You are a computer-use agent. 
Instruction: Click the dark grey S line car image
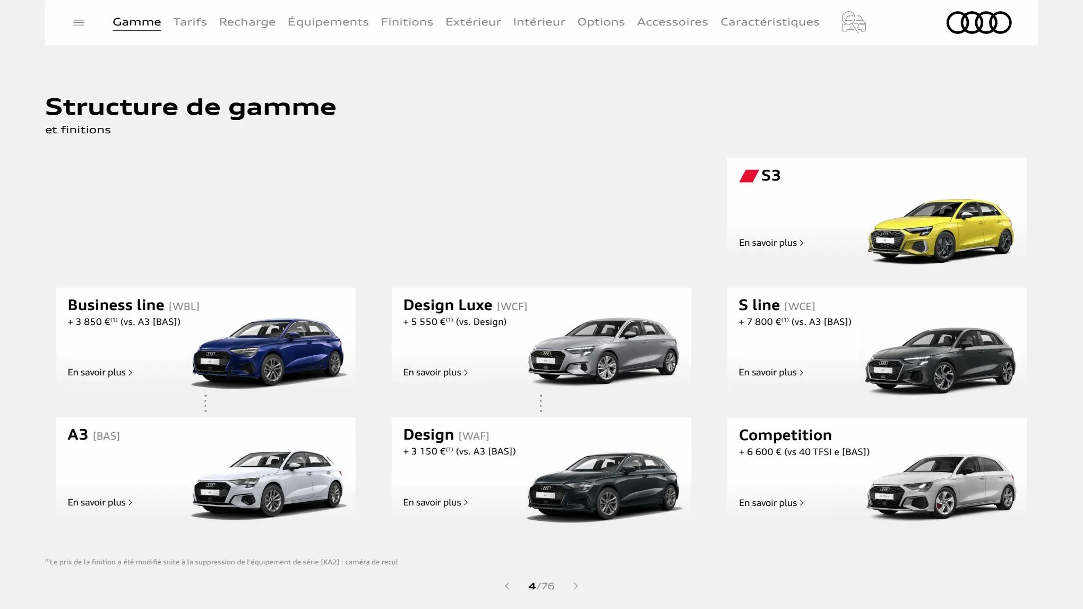tap(940, 360)
